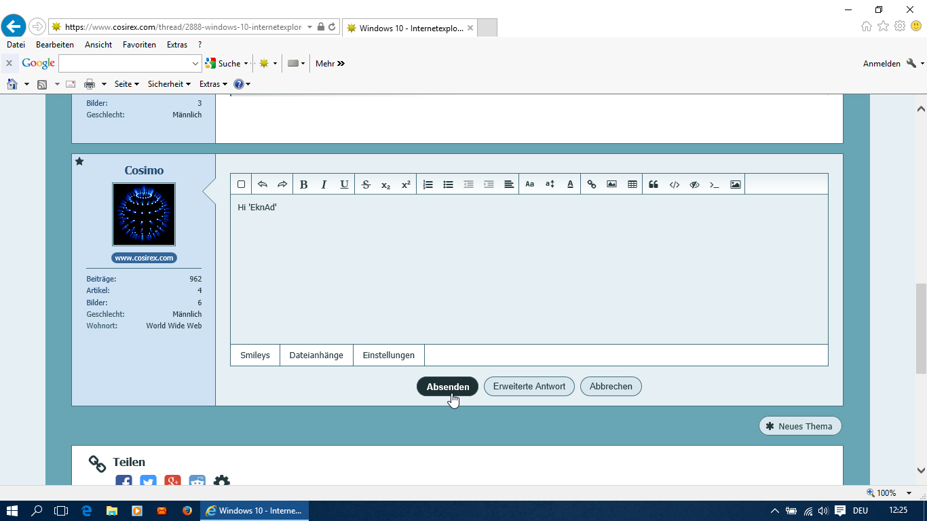
Task: Expand the Google search box dropdown
Action: tap(195, 64)
